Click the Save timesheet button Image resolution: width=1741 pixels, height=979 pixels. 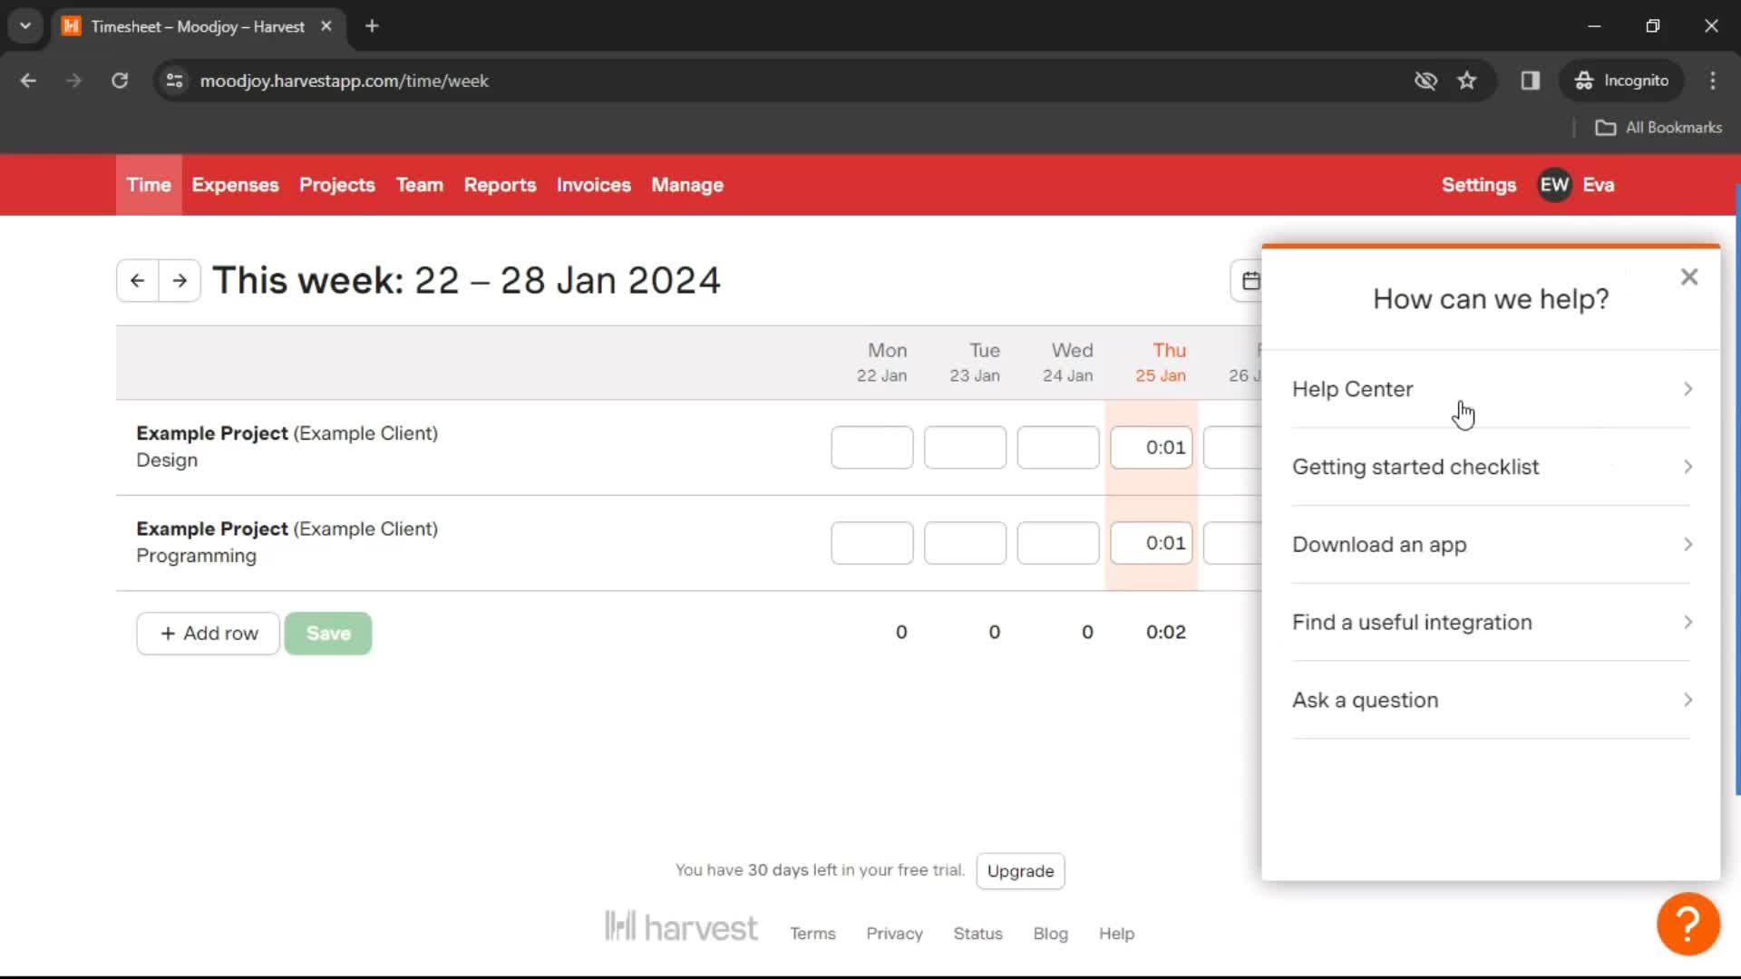(x=327, y=633)
